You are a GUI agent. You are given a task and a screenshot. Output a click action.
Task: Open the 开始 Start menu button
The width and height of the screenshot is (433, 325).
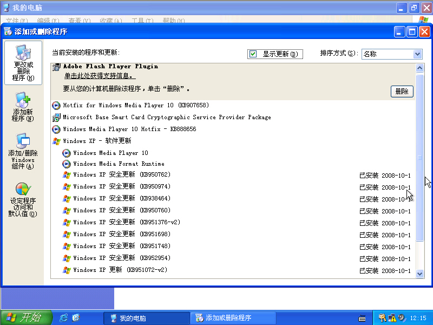pos(26,317)
